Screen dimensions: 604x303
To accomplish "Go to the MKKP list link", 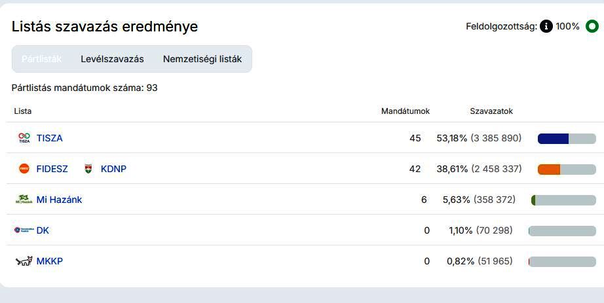I will [50, 261].
